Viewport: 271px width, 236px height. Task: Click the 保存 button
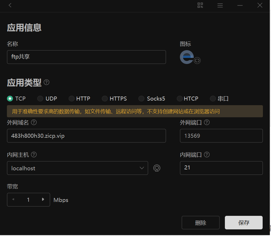[244, 222]
